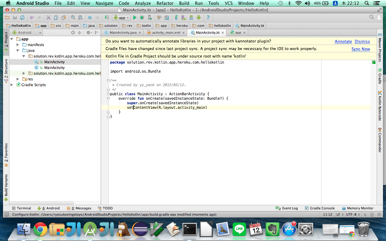
Task: Open Project panel gear settings menu
Action: click(89, 33)
